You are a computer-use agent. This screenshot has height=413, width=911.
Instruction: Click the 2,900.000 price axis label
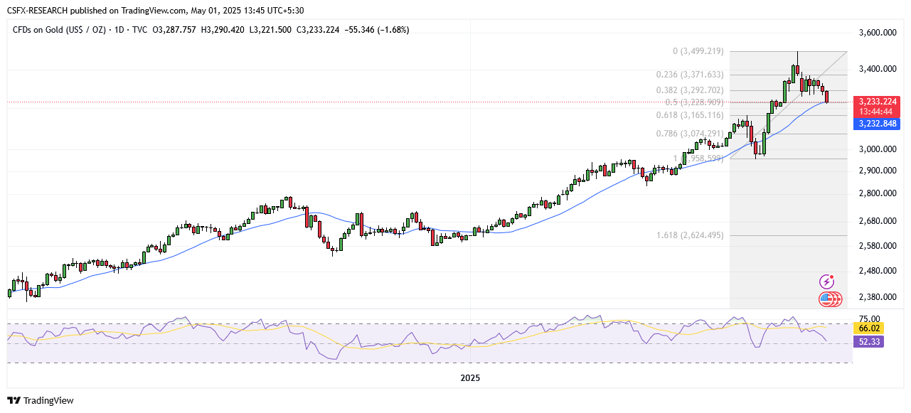(x=877, y=171)
